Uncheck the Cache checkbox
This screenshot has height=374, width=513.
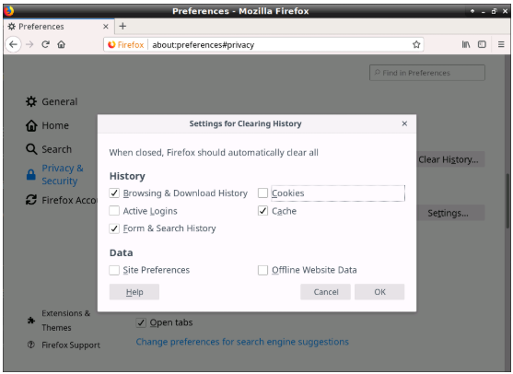[262, 211]
